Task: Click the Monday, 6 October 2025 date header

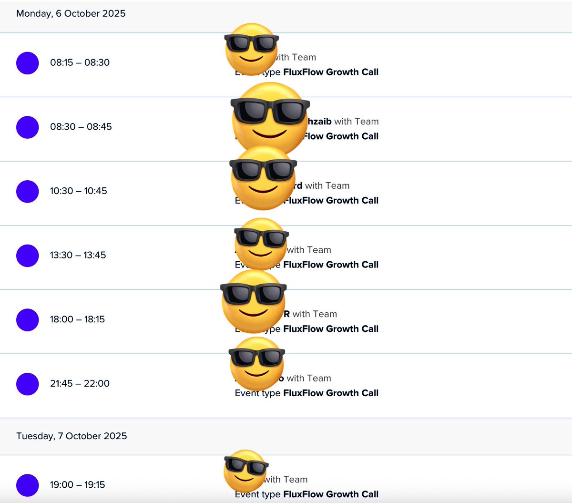Action: tap(71, 13)
